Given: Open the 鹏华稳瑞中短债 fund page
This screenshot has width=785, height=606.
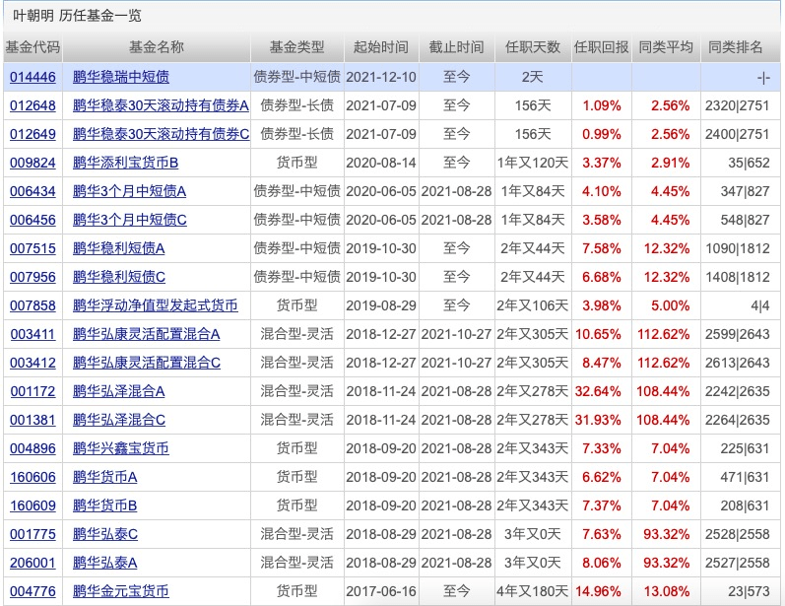Looking at the screenshot, I should pos(120,77).
